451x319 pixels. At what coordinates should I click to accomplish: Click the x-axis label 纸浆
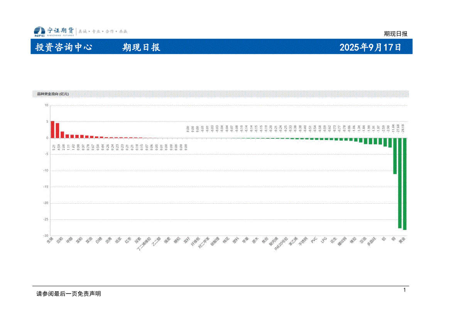[118, 240]
